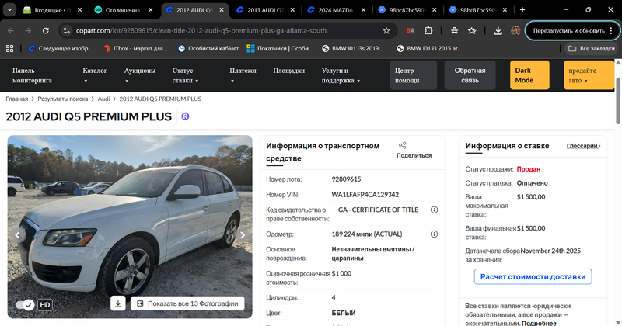Download the vehicle photo
This screenshot has width=622, height=326.
[x=118, y=303]
